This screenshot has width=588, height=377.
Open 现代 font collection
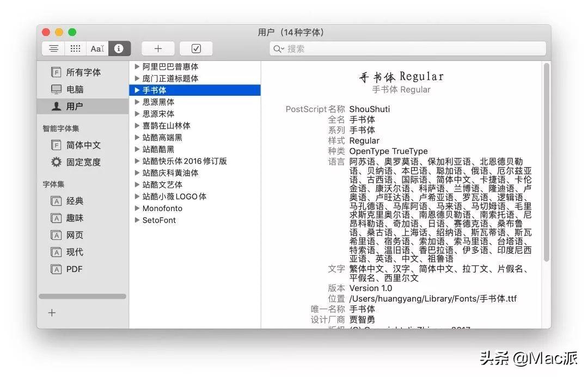click(x=83, y=252)
